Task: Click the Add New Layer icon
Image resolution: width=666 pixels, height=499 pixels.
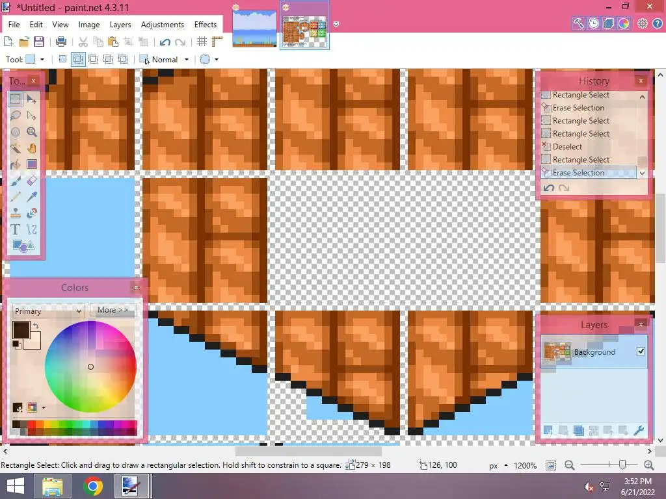Action: [548, 431]
